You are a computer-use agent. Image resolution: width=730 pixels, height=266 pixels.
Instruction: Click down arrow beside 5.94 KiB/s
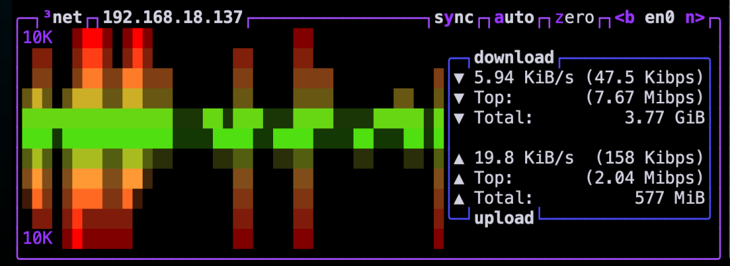(x=459, y=78)
